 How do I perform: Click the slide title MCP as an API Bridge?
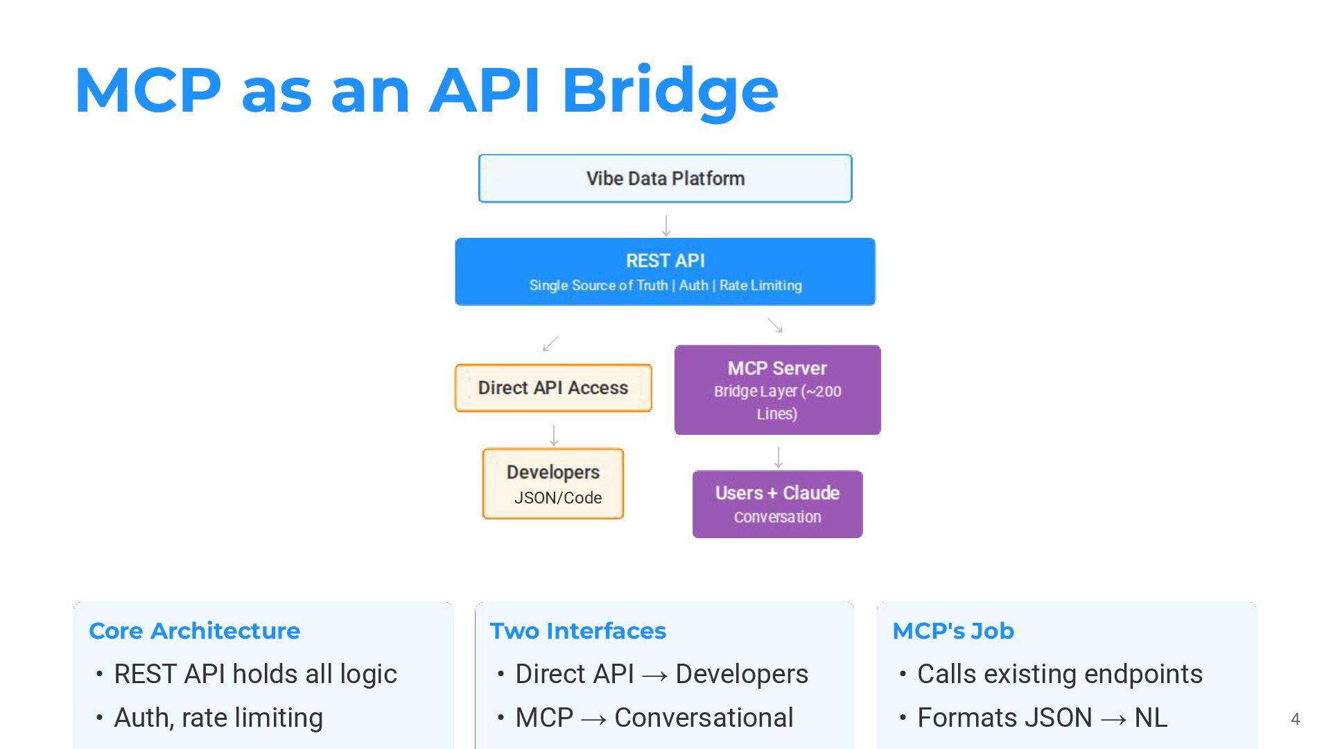426,90
